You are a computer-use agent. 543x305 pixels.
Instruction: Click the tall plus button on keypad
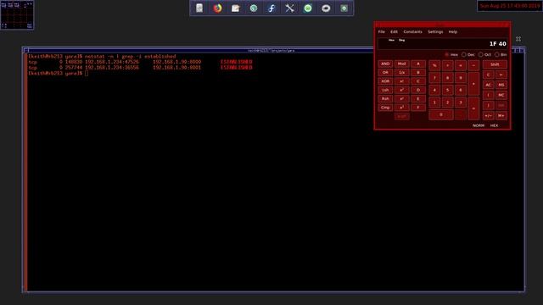(x=473, y=84)
